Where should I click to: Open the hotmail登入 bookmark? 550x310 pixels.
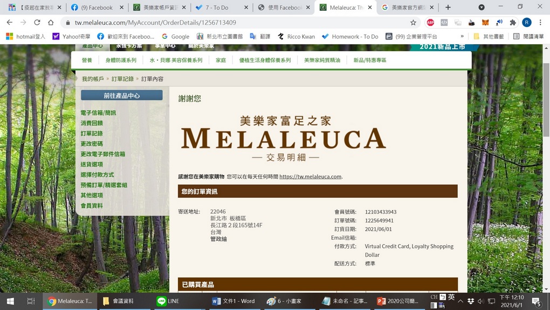25,37
